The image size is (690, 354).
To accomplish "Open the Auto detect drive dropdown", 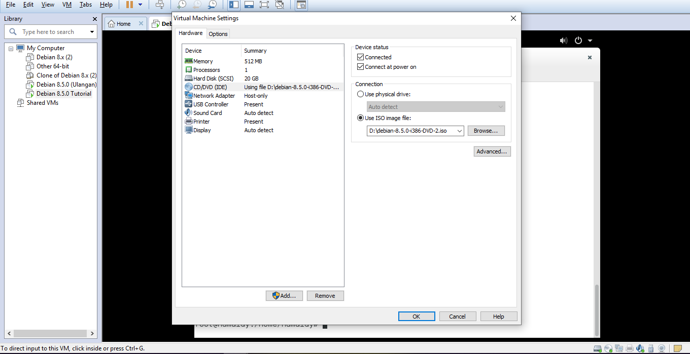I will coord(436,107).
